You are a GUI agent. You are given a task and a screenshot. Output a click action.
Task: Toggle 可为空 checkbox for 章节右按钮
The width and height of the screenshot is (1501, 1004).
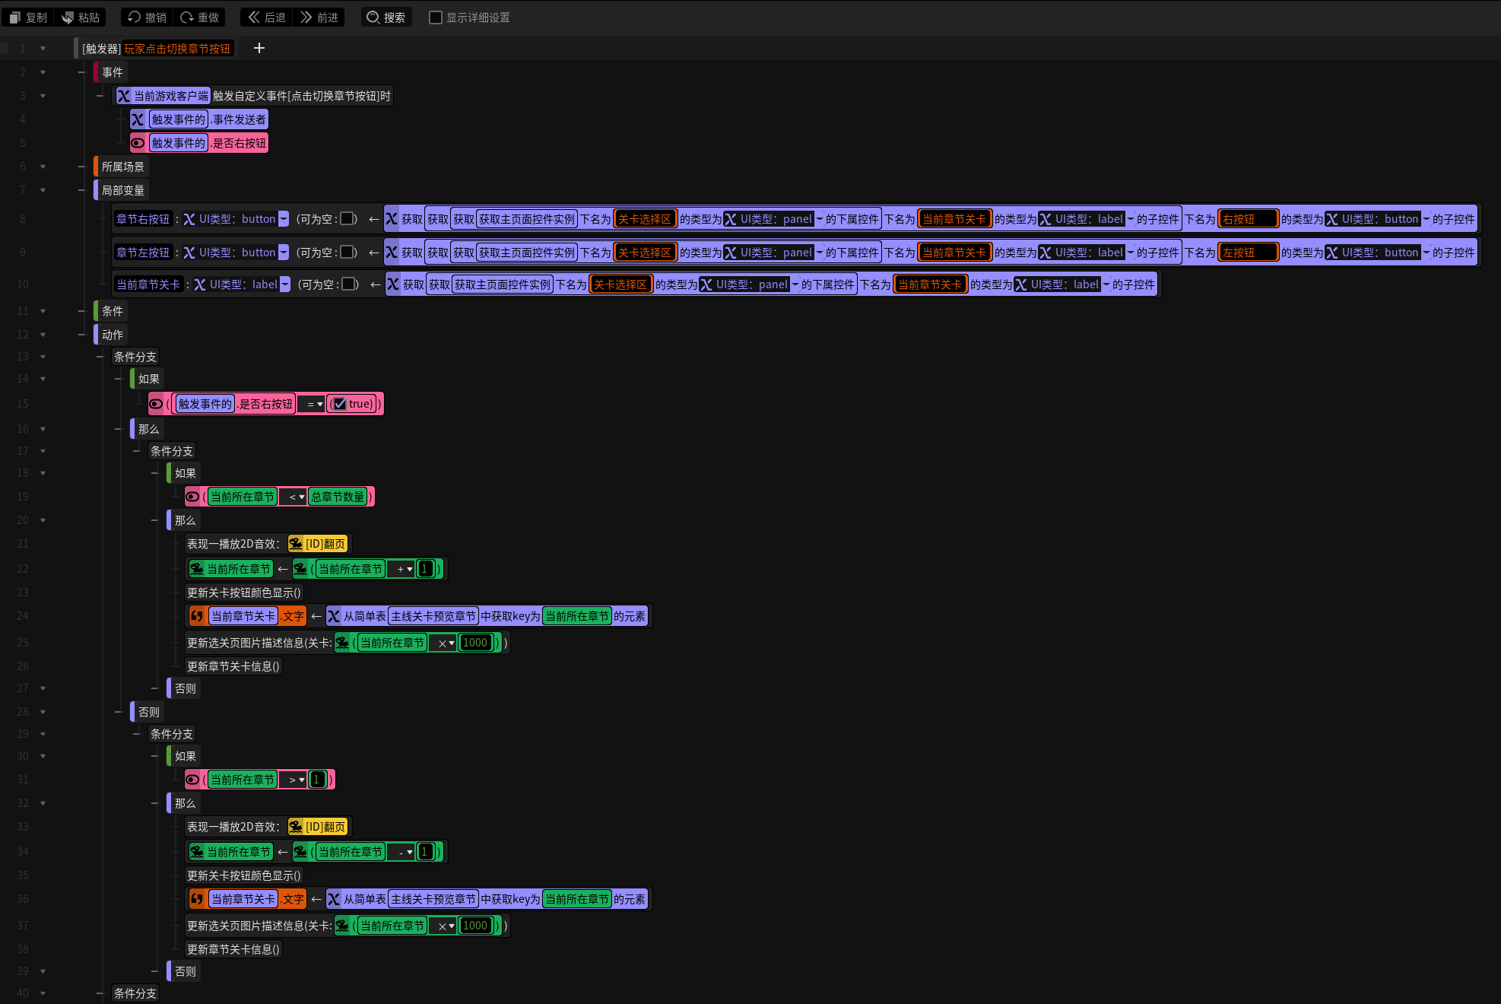[347, 219]
